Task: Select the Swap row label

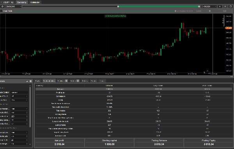Action: click(x=60, y=100)
